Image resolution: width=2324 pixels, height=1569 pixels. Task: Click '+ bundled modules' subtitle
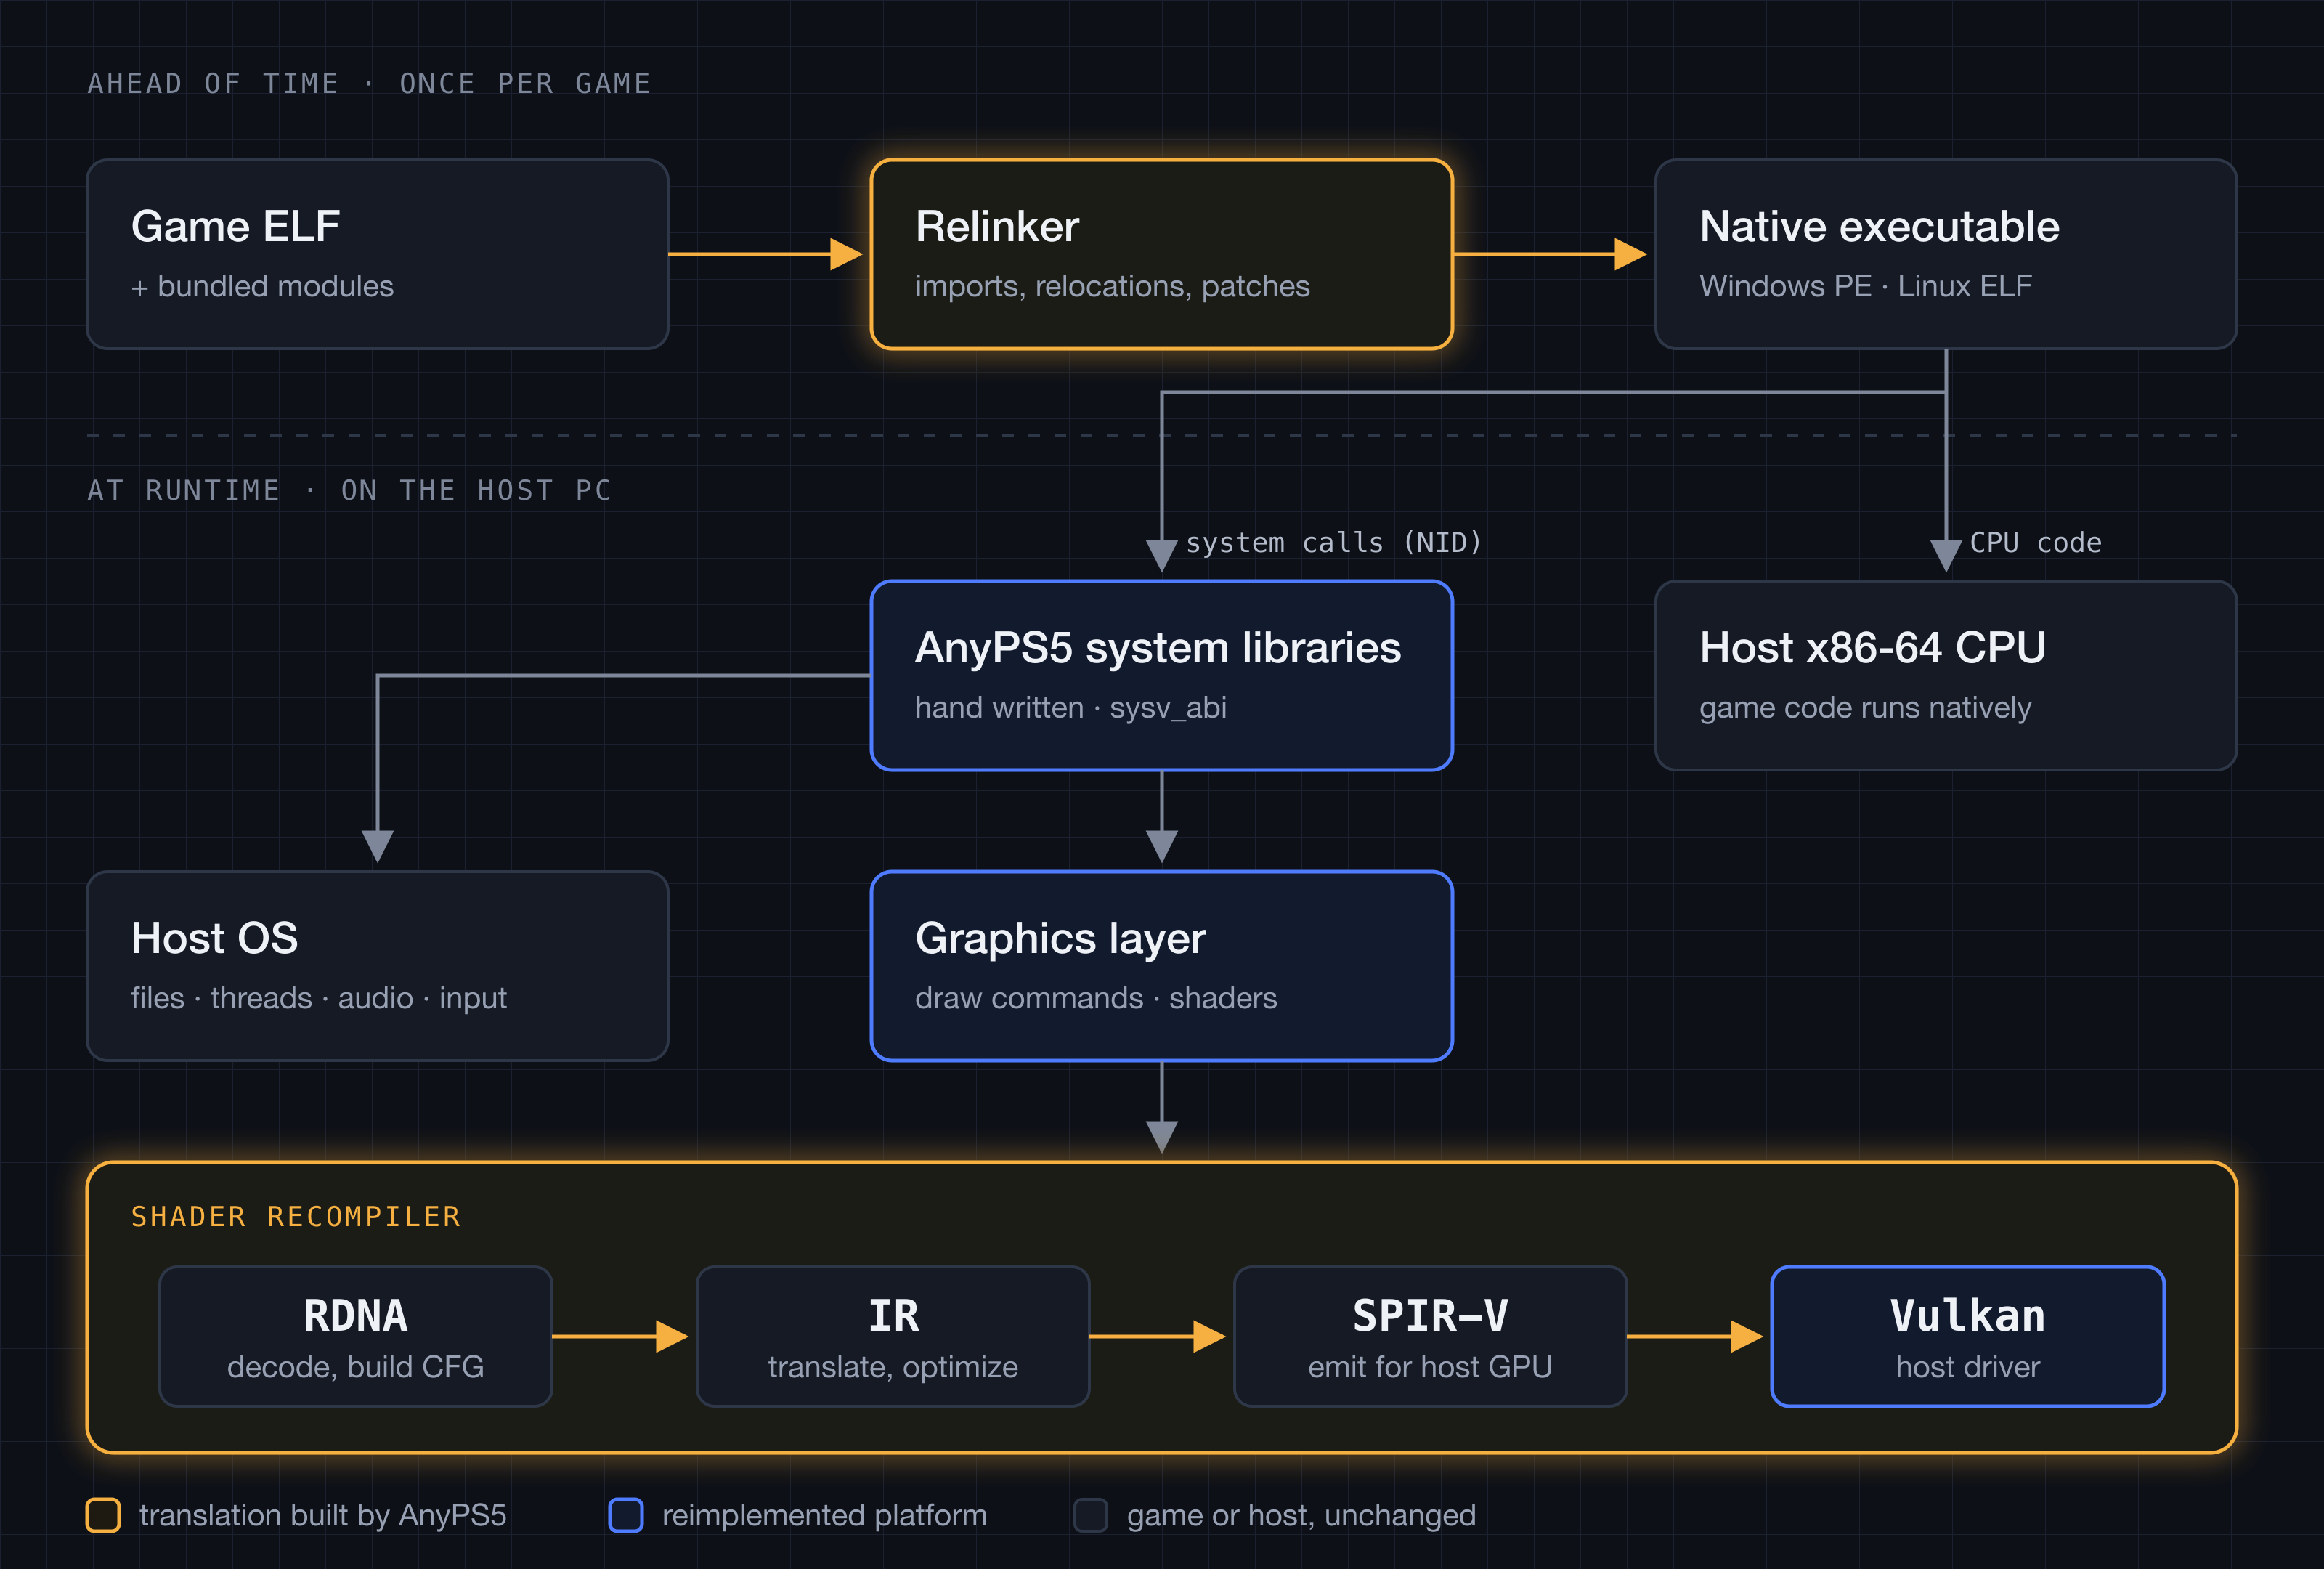click(262, 287)
